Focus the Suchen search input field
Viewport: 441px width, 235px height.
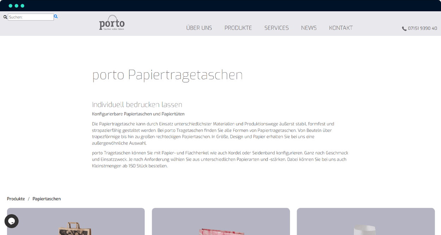pyautogui.click(x=31, y=17)
